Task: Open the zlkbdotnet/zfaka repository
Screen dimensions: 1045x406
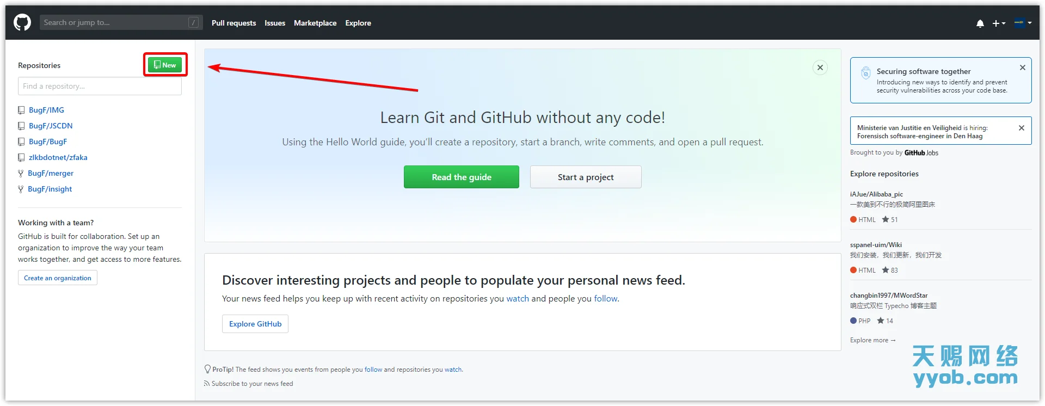Action: coord(58,157)
